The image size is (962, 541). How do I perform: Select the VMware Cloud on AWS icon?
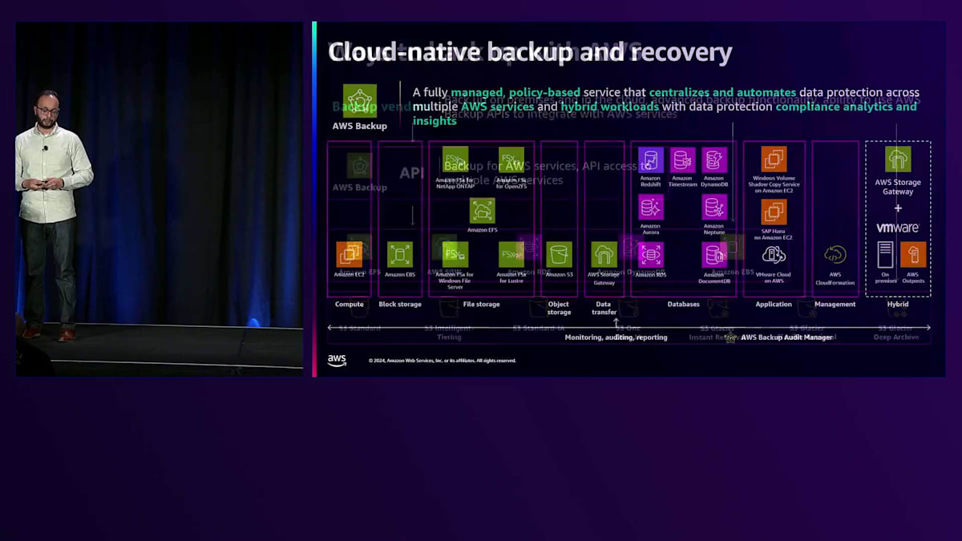[774, 255]
